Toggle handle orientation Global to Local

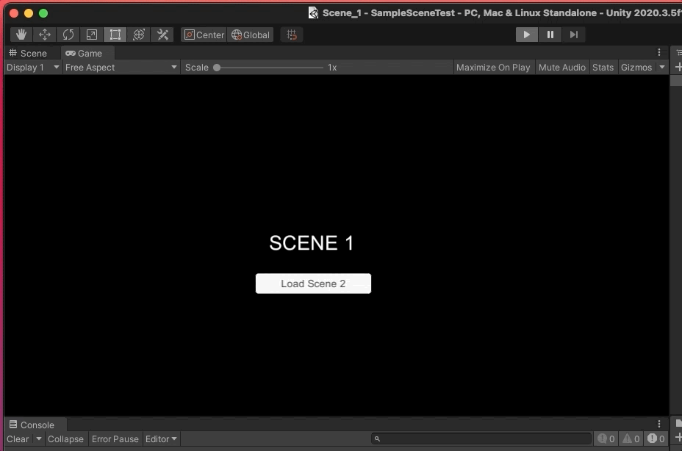251,35
